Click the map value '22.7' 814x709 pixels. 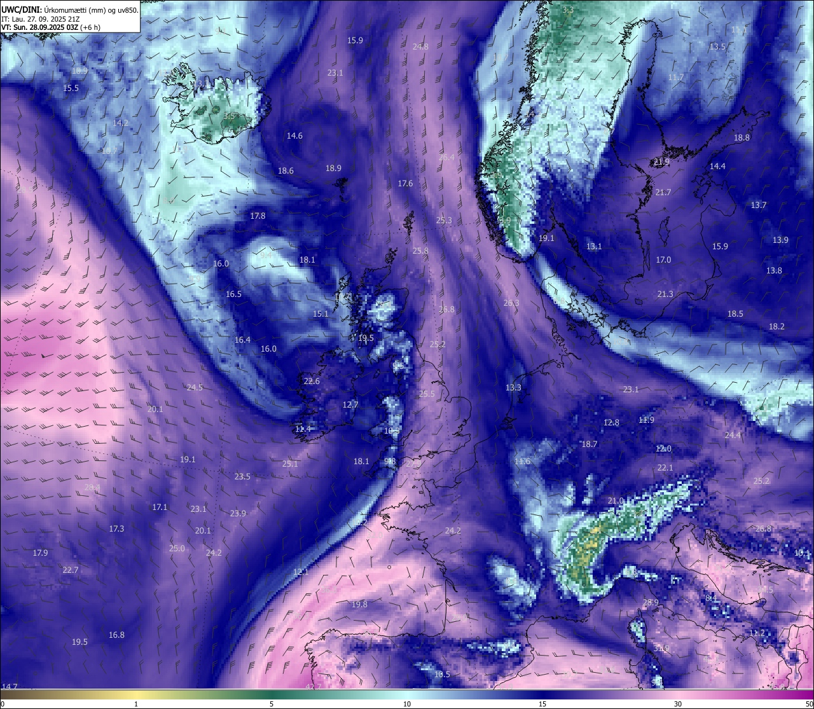point(71,570)
